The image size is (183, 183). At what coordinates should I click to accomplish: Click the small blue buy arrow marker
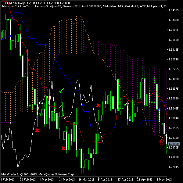click(x=130, y=120)
